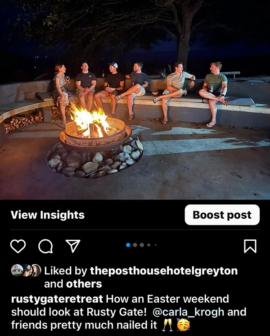View others who liked the post
The width and height of the screenshot is (270, 336).
pyautogui.click(x=84, y=284)
